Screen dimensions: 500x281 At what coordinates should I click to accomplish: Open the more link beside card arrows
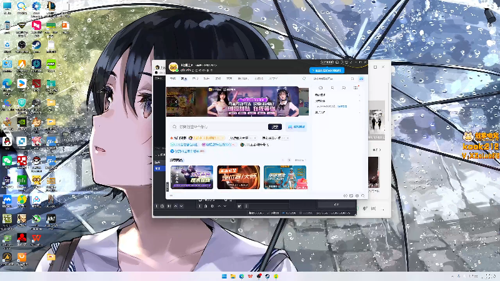click(x=300, y=160)
